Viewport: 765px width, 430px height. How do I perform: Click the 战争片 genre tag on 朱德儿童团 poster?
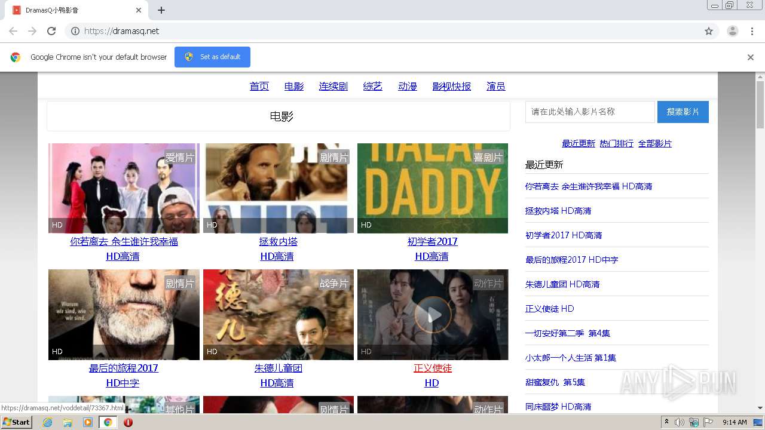[x=334, y=284]
